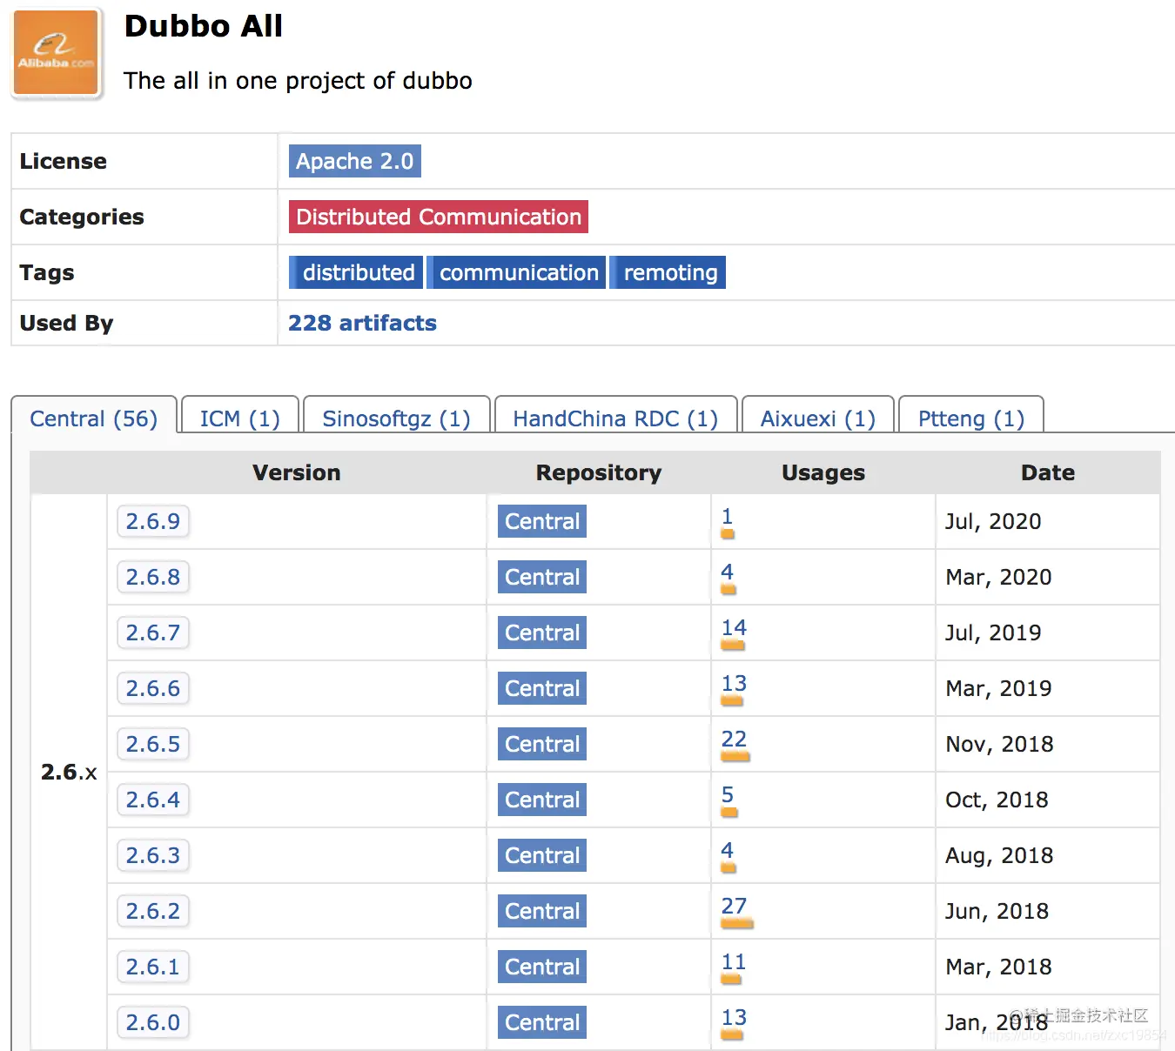1175x1051 pixels.
Task: Open version 2.6.1
Action: (153, 967)
